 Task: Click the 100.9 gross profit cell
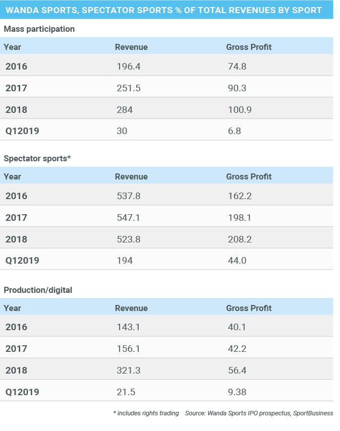[240, 110]
